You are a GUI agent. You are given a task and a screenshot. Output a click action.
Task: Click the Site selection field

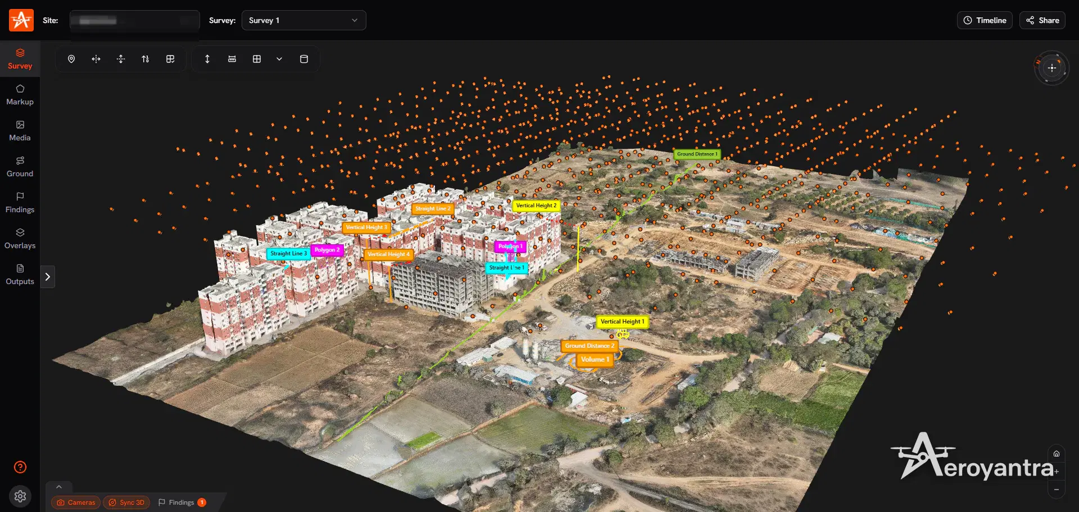(x=134, y=20)
